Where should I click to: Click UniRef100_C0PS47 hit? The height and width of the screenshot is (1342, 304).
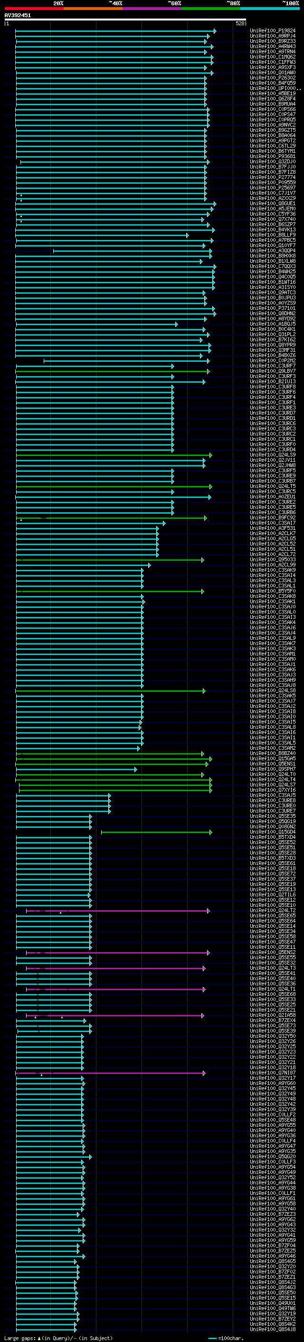coord(273,115)
